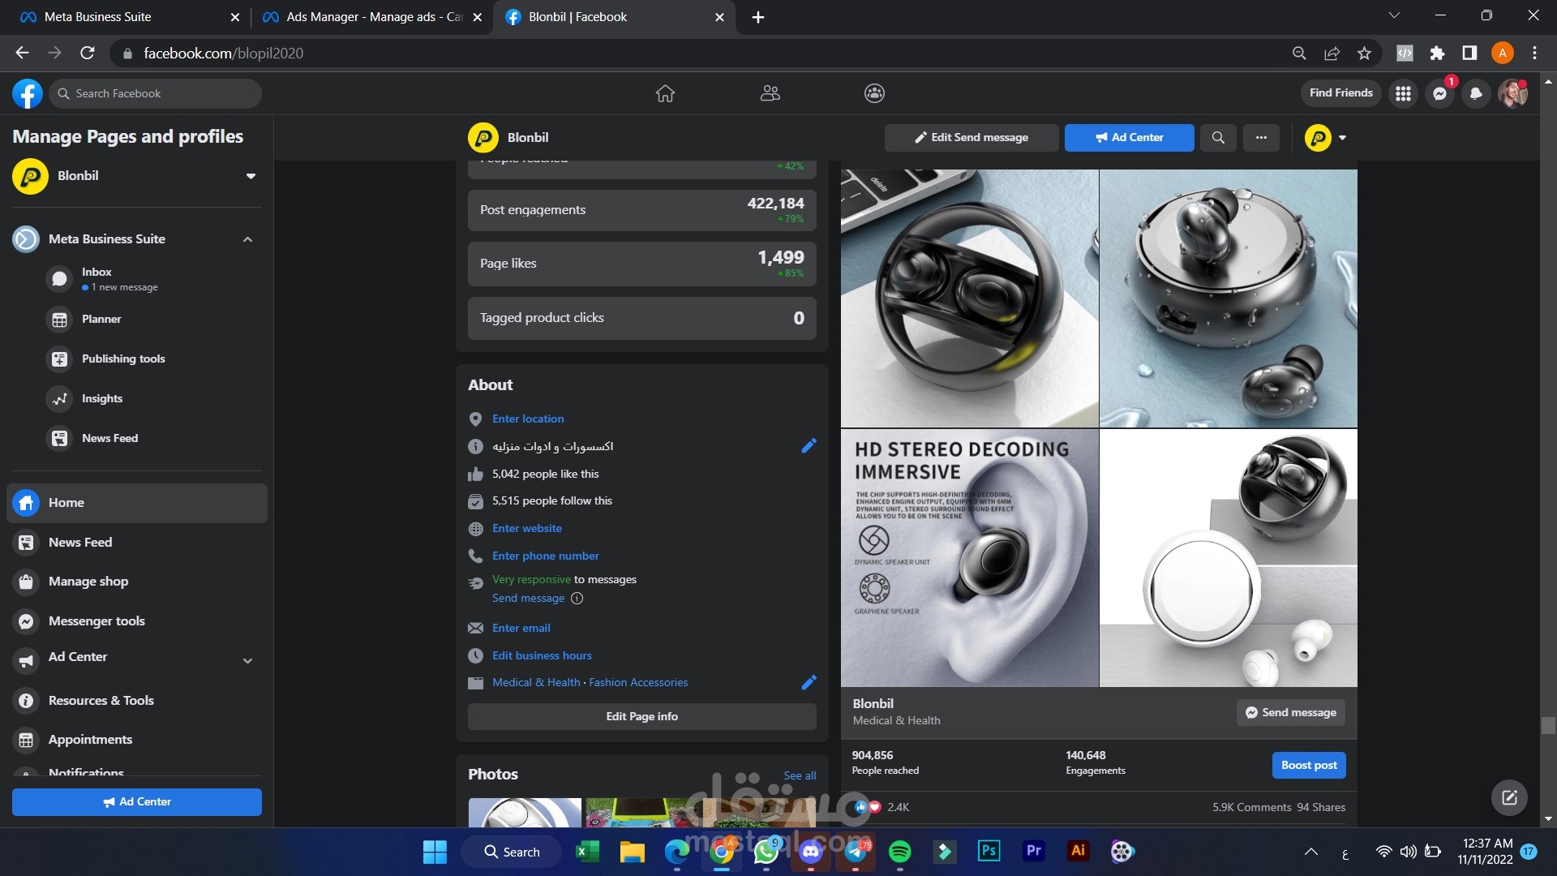Show hidden system tray icons
The height and width of the screenshot is (876, 1557).
coord(1310,852)
